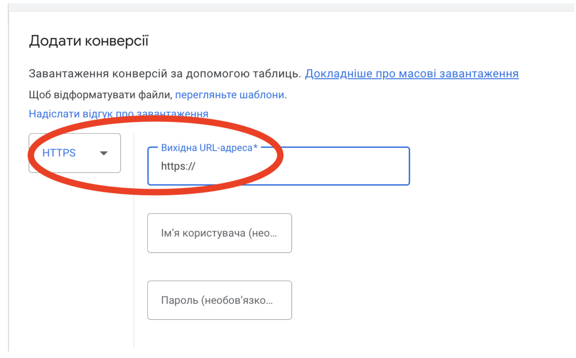Screen dimensions: 576x358
Task: Place cursor after https:// prefix text
Action: point(196,166)
